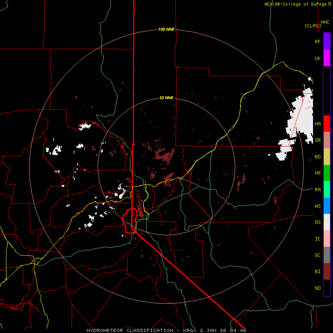Image resolution: width=333 pixels, height=333 pixels.
Task: Click the '[CLAS]' unit label
Action: (313, 26)
